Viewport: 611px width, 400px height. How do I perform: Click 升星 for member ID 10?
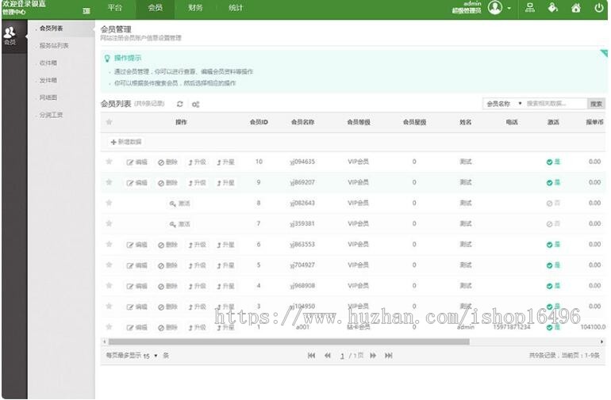(225, 162)
